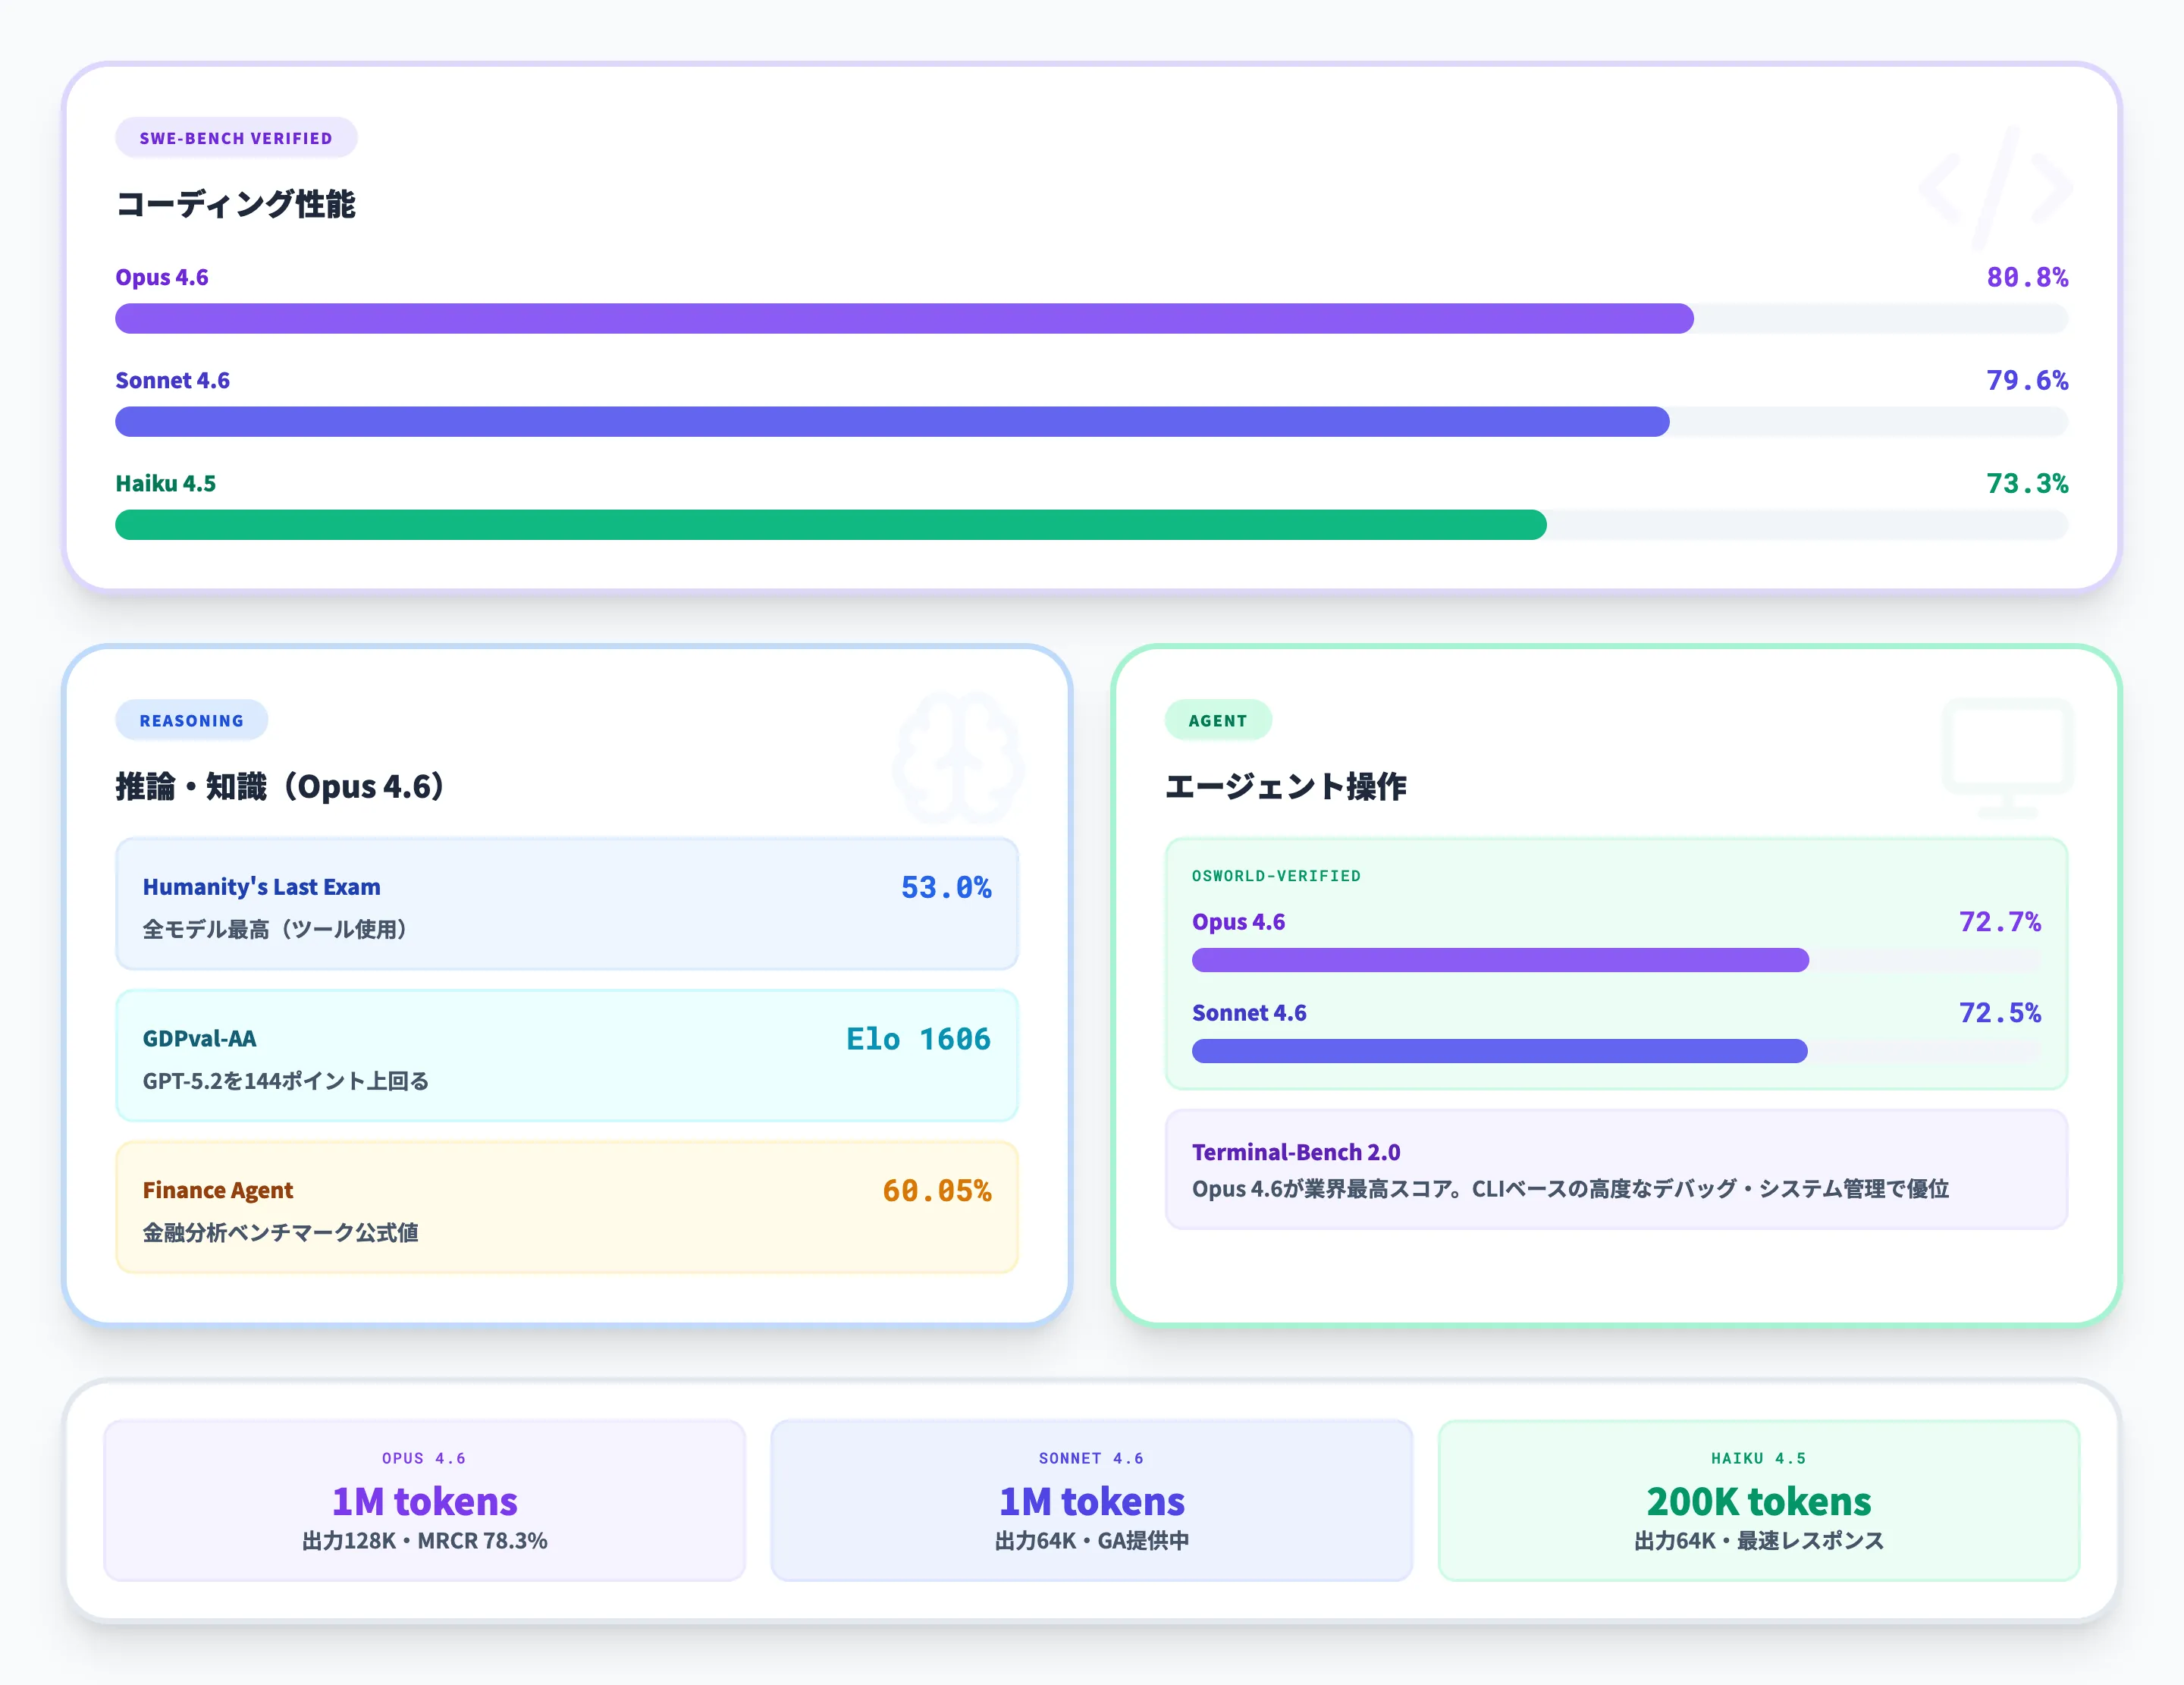
Task: Click the Terminal-Bench 2.0 card
Action: [x=1615, y=1169]
